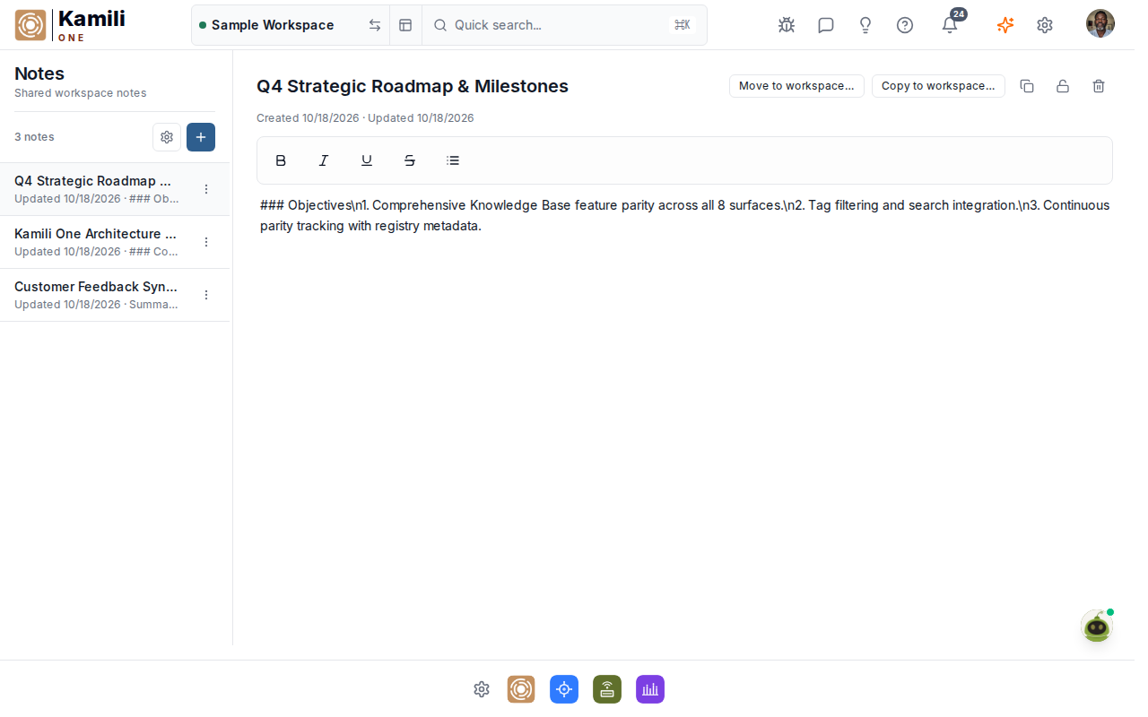Screen dimensions: 1148x717
Task: Switch workspace using the arrows icon
Action: pos(375,25)
